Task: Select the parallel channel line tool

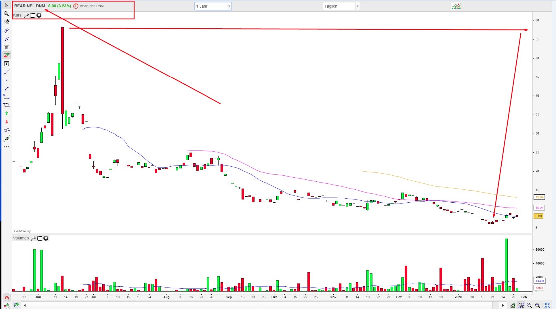Action: coord(6,130)
